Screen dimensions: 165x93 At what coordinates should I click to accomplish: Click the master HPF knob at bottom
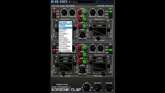point(87,87)
